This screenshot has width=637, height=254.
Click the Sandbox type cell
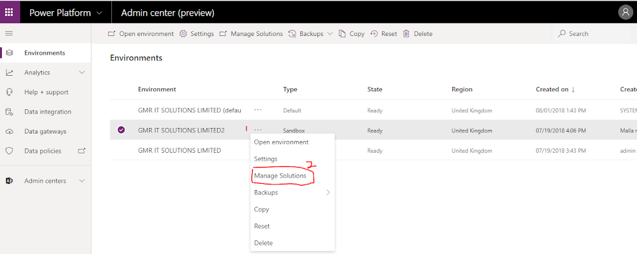(294, 130)
